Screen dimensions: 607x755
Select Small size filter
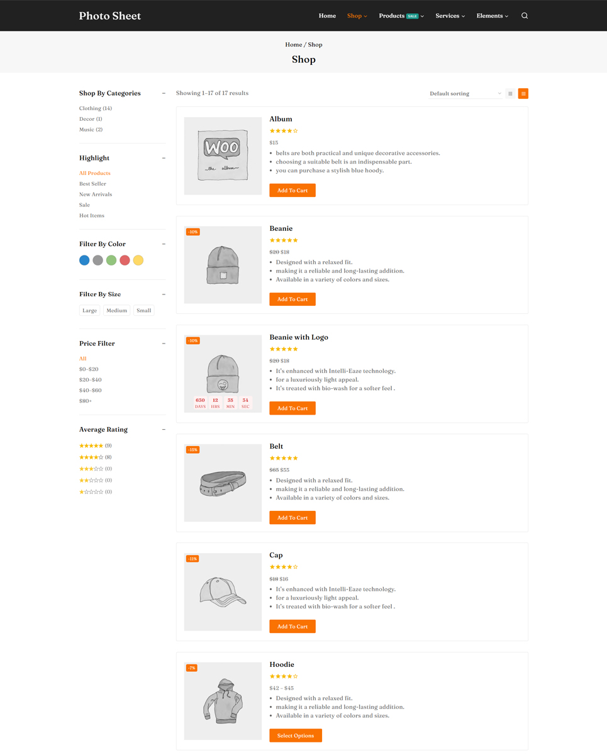(x=144, y=310)
